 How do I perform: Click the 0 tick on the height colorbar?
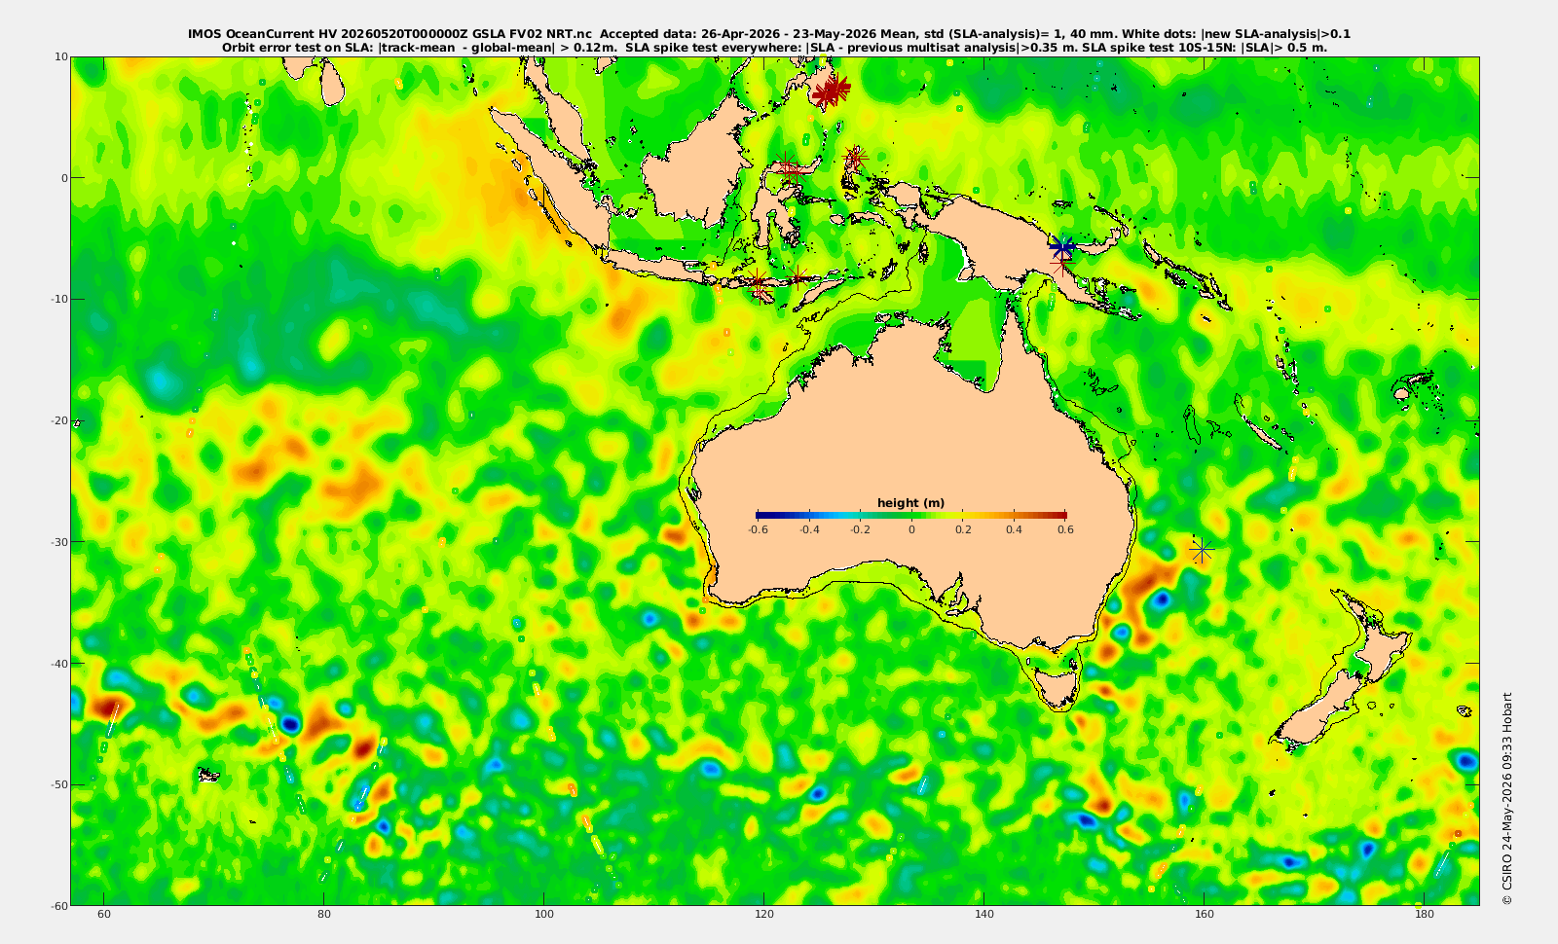coord(911,529)
